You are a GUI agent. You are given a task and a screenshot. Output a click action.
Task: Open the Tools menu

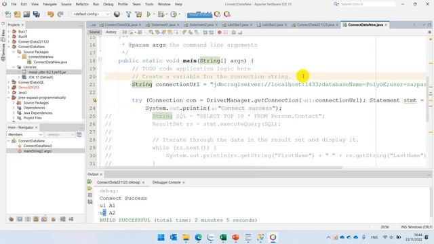[x=149, y=4]
